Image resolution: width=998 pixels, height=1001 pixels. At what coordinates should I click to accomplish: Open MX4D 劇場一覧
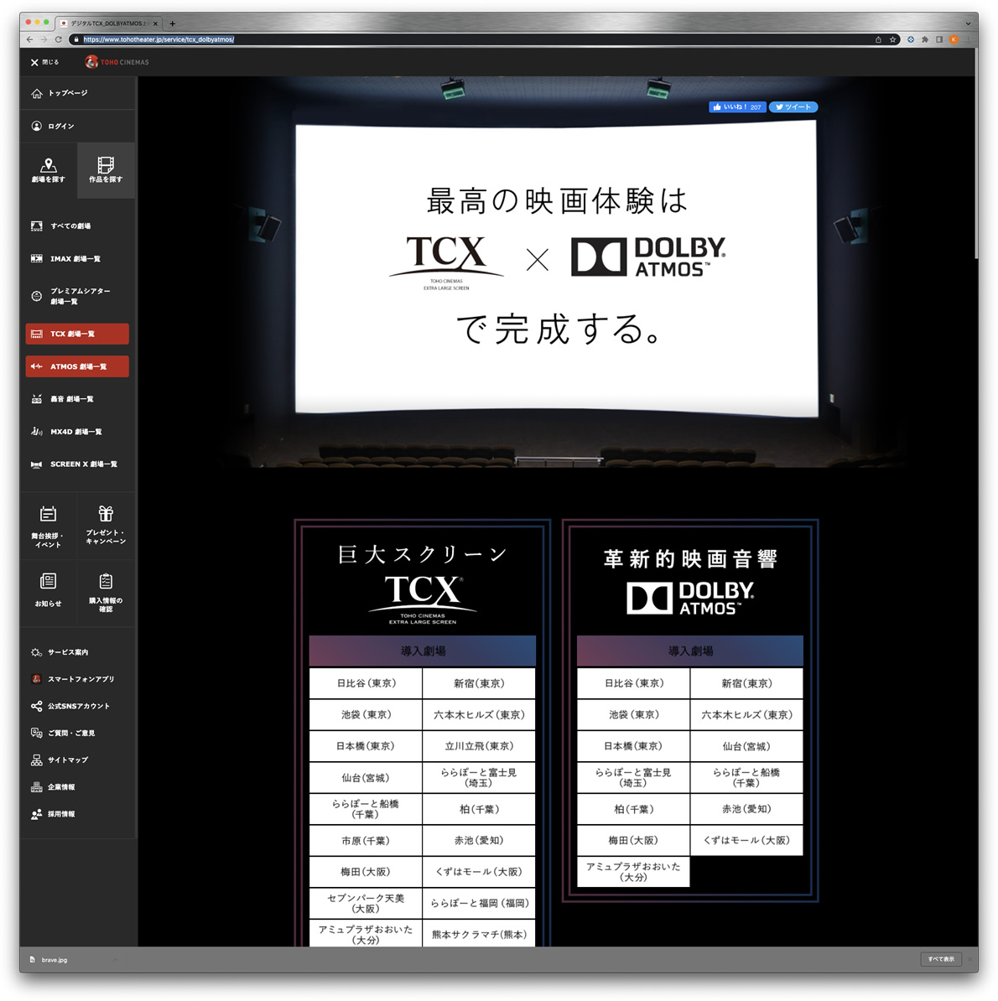click(66, 432)
